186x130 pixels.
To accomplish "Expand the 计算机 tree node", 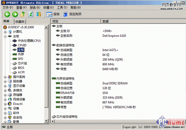I will (x=5, y=32).
